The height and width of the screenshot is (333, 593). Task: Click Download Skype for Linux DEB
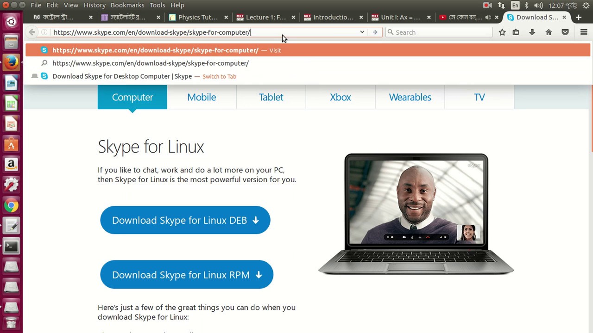coord(185,220)
